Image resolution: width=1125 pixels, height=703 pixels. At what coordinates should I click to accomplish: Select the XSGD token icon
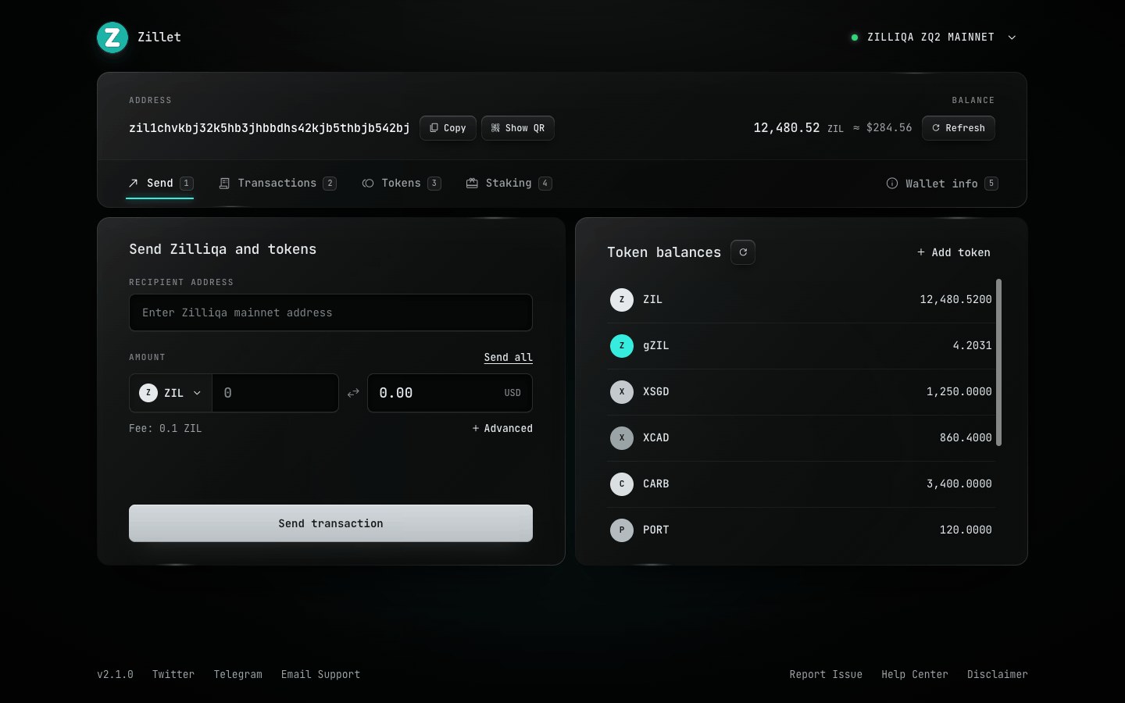coord(622,391)
